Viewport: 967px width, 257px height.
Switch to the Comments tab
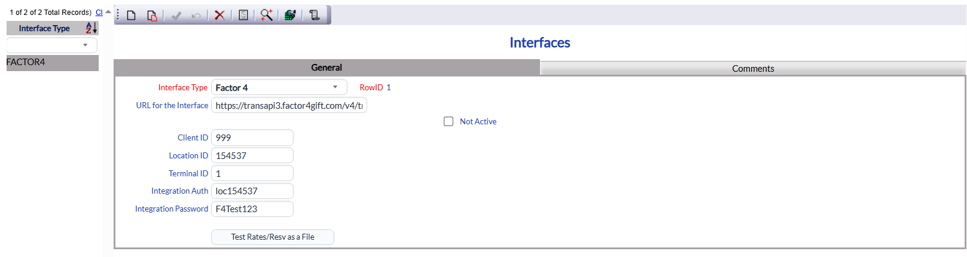pos(753,68)
